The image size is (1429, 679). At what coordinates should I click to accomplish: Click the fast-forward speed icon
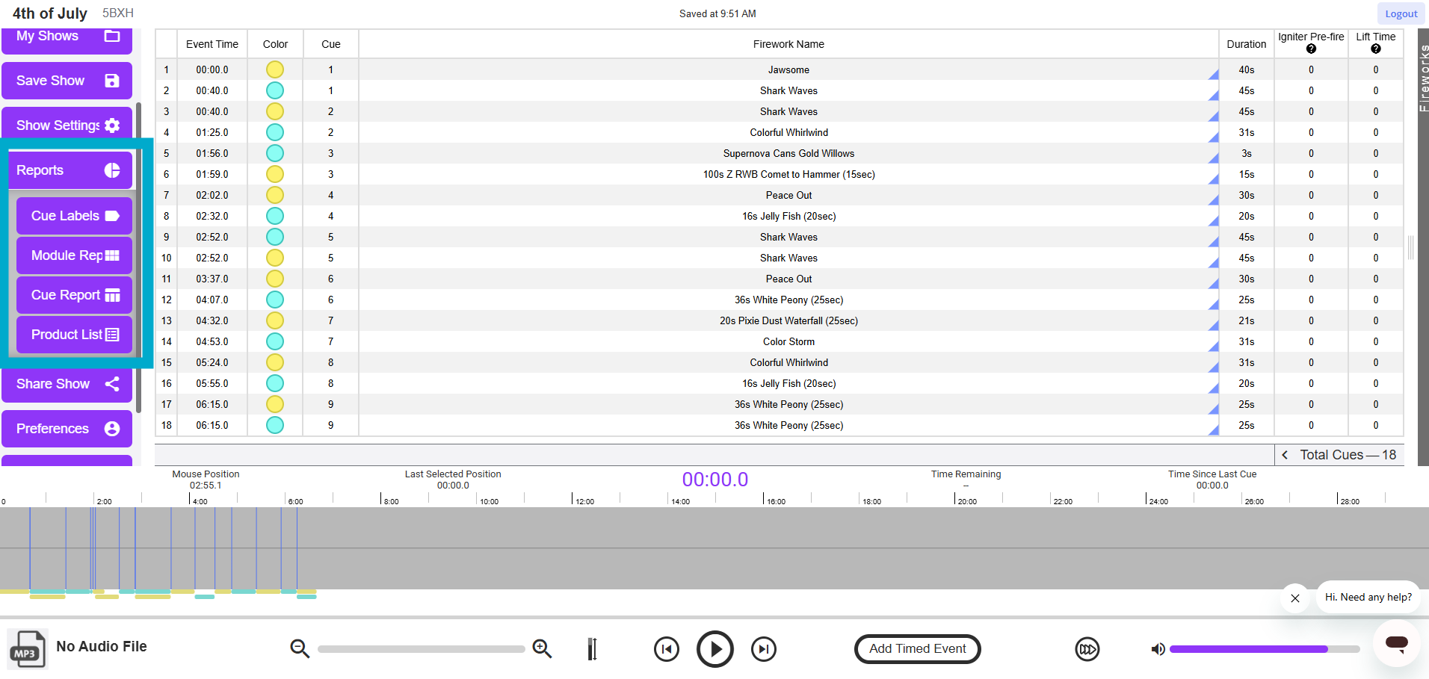click(x=1087, y=649)
